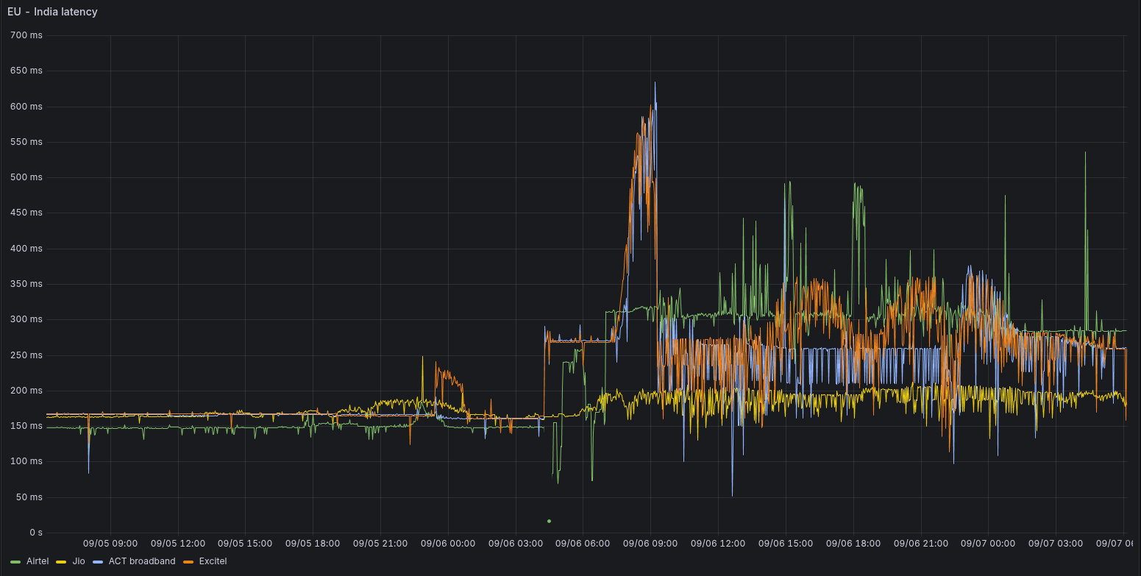Image resolution: width=1141 pixels, height=576 pixels.
Task: Click the 09/06 00:00 time axis label
Action: [x=448, y=544]
